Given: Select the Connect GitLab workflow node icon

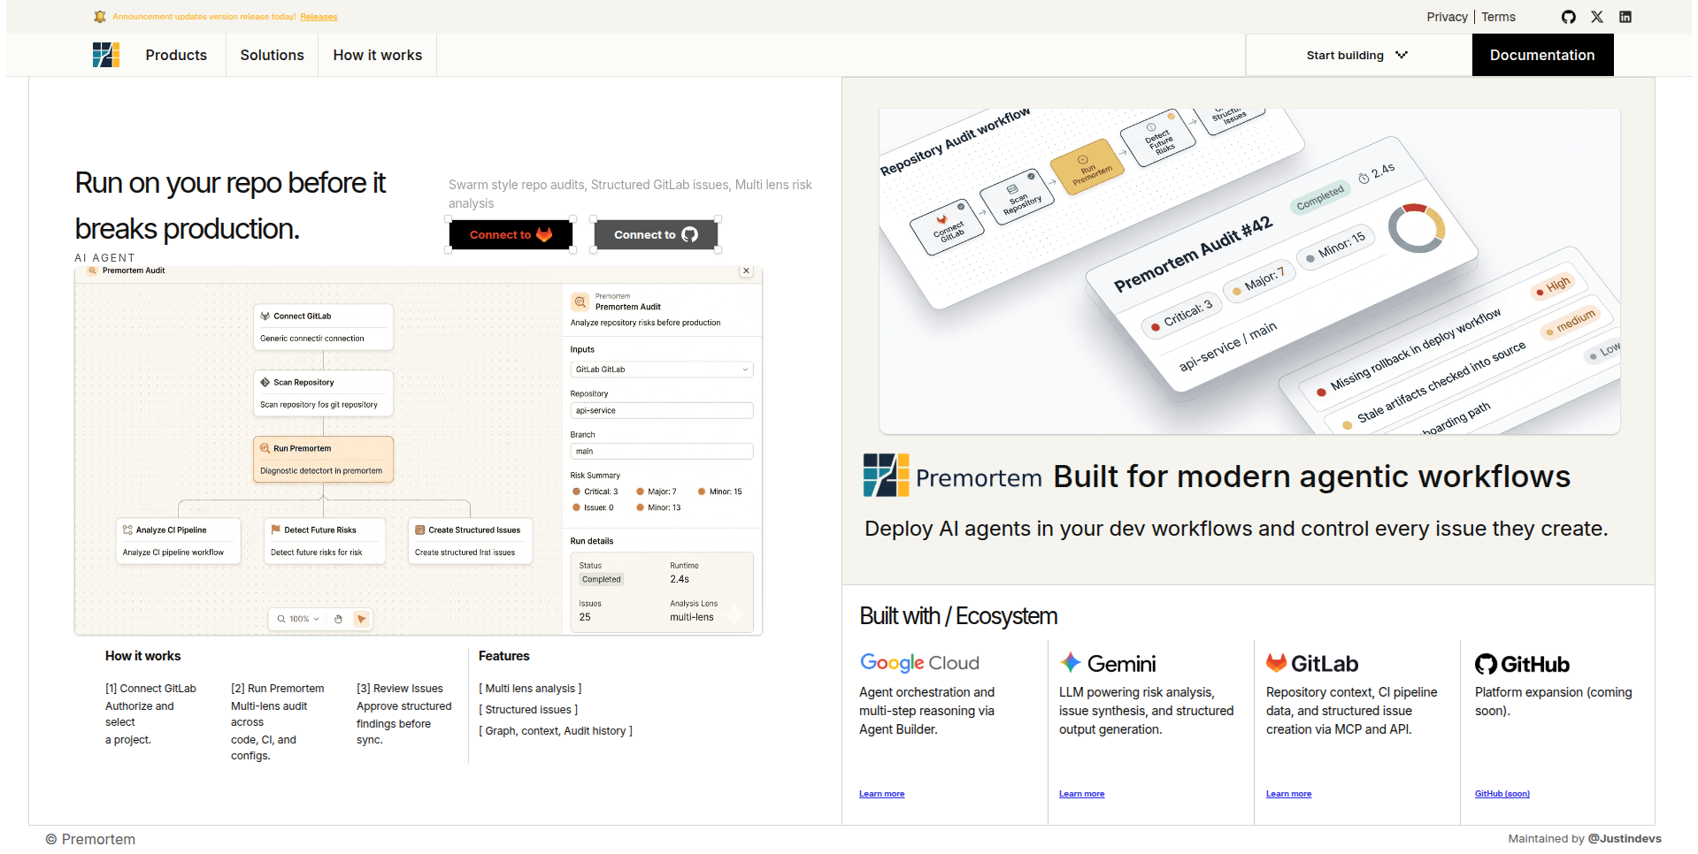Looking at the screenshot, I should click(x=265, y=316).
